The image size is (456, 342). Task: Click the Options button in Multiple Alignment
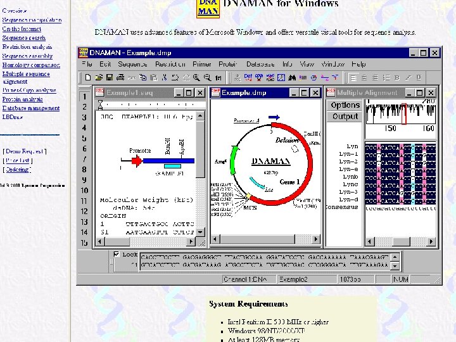coord(345,104)
